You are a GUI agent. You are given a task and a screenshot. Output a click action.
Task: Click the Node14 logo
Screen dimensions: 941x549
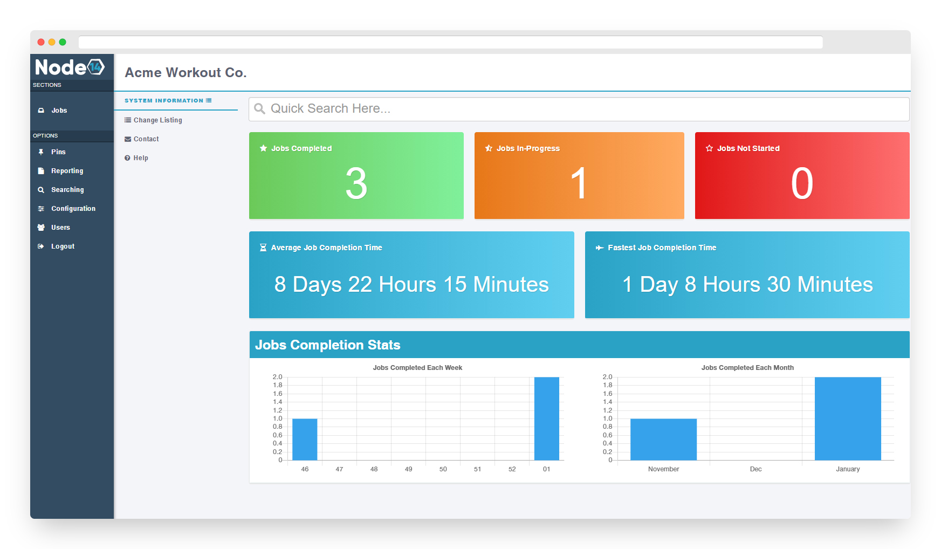(x=70, y=67)
